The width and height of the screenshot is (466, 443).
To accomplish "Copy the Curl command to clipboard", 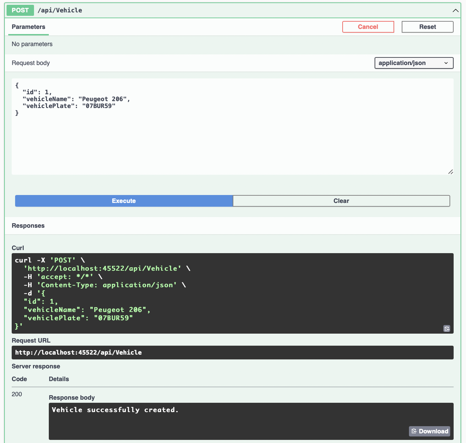I will point(447,328).
